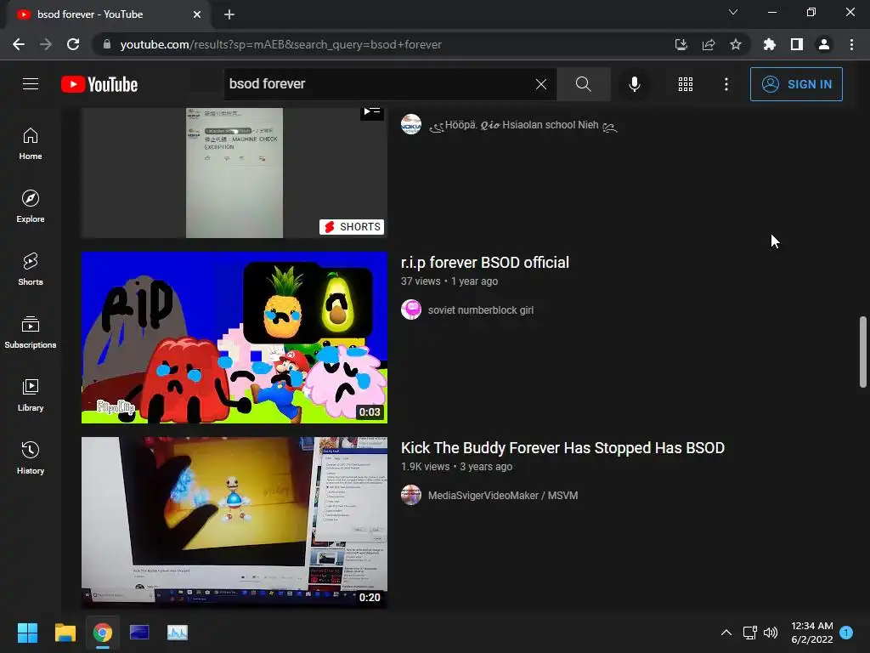Image resolution: width=870 pixels, height=653 pixels.
Task: Toggle Chrome side panel
Action: pyautogui.click(x=797, y=44)
